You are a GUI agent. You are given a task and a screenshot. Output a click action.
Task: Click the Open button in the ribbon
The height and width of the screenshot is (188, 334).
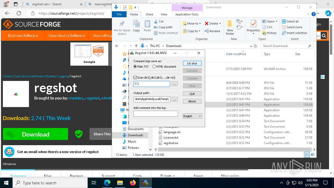pyautogui.click(x=270, y=21)
